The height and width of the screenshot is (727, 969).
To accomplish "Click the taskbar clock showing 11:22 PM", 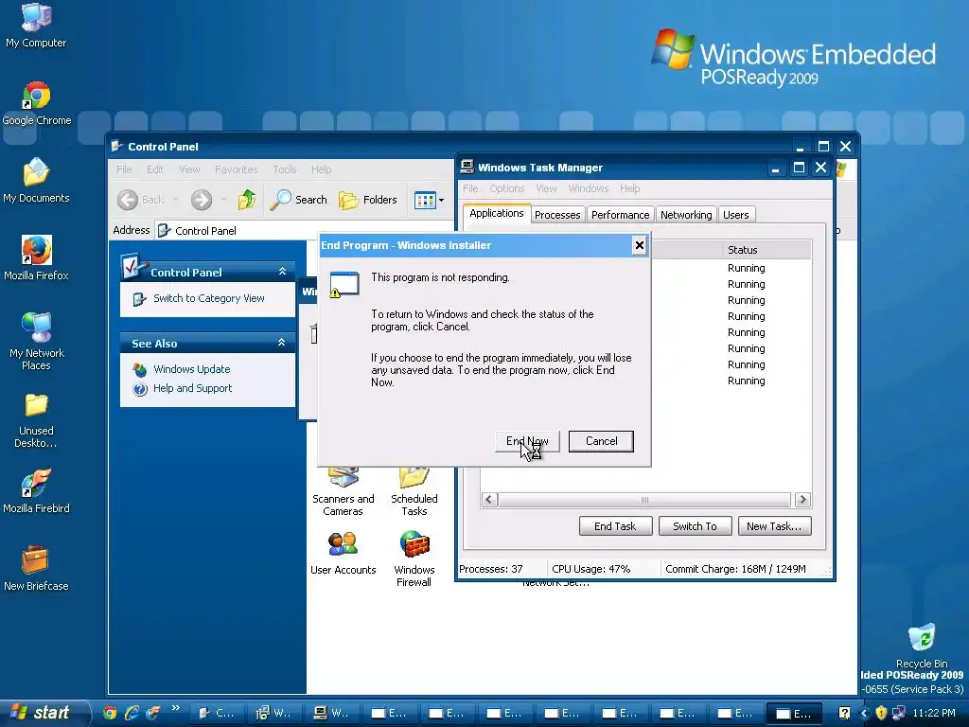I will coord(934,713).
